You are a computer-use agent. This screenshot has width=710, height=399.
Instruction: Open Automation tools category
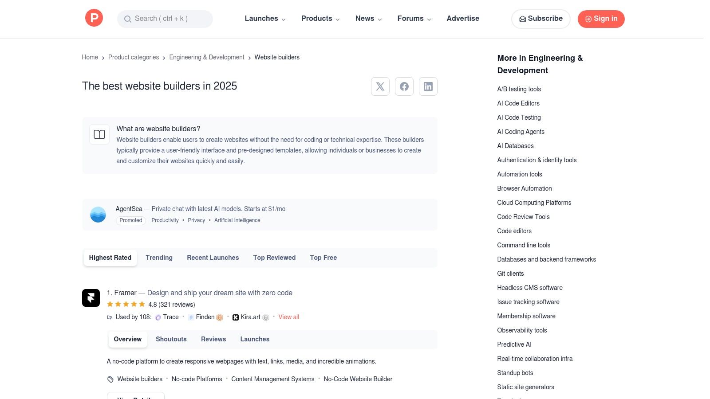point(520,174)
